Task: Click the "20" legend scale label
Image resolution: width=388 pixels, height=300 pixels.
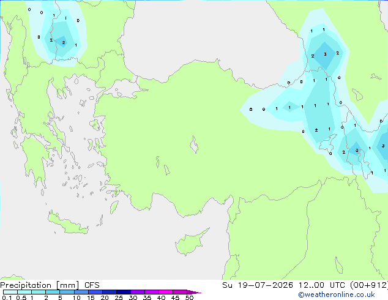Action: 105,298
